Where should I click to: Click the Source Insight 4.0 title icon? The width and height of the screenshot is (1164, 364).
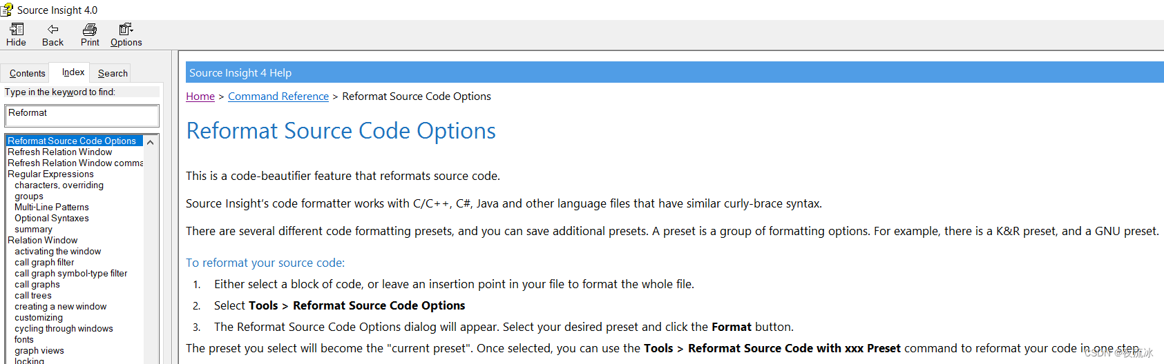[x=7, y=10]
